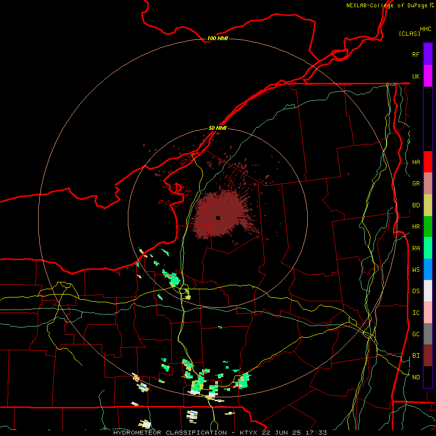Click the "50 NMI" range ring label
The image size is (436, 436).
pyautogui.click(x=218, y=128)
